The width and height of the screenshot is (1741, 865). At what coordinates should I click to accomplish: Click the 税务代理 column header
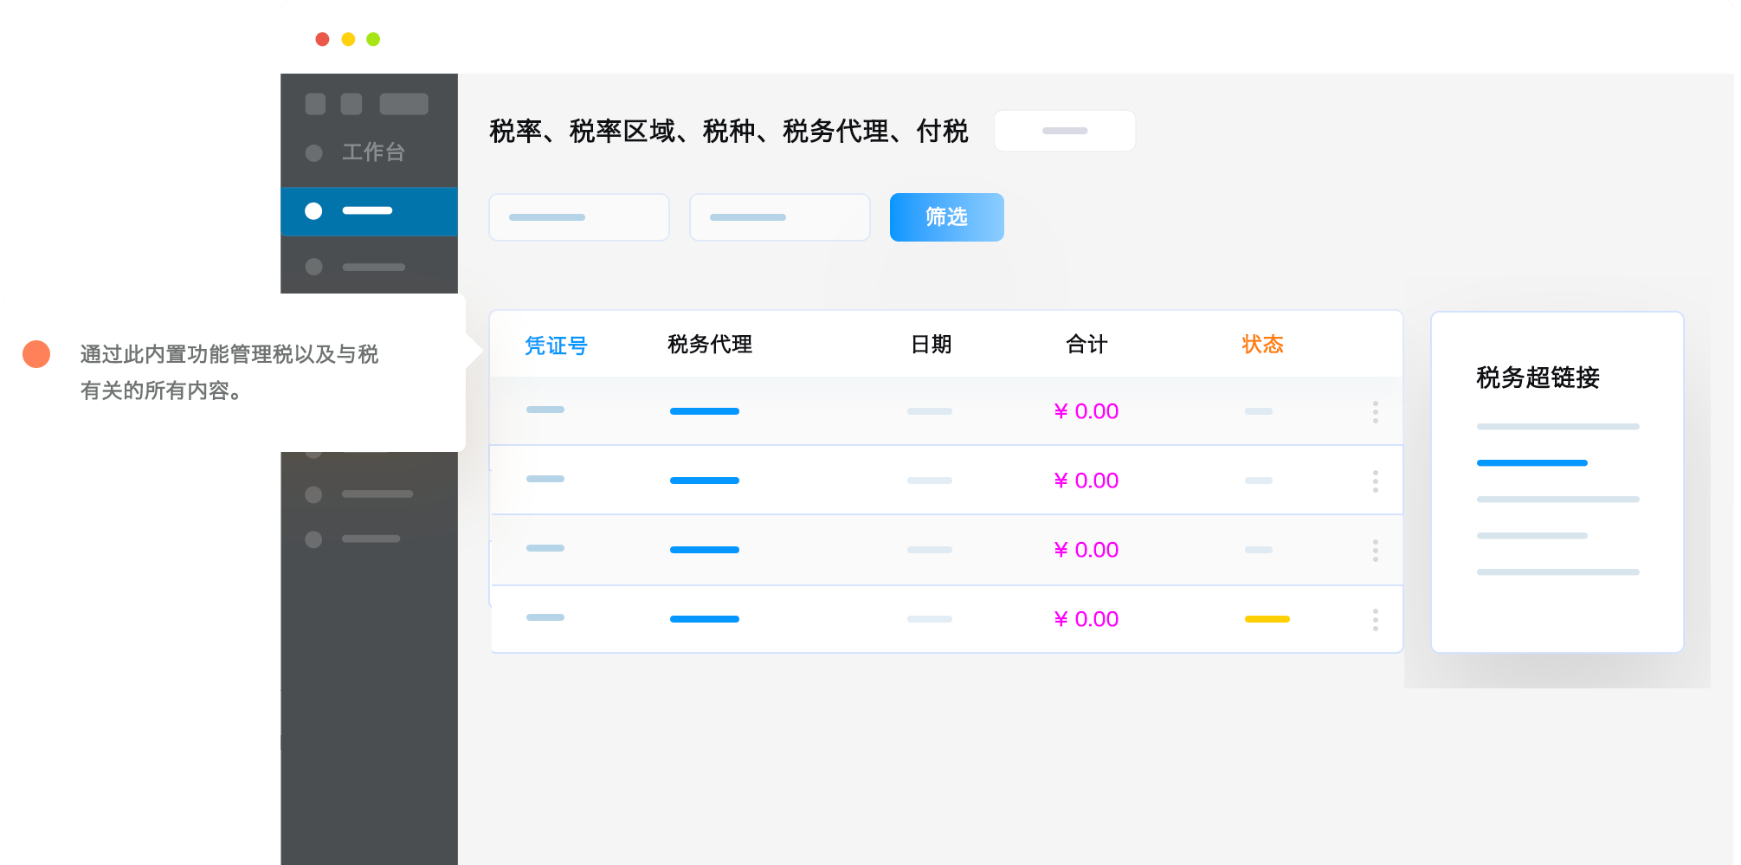point(710,345)
